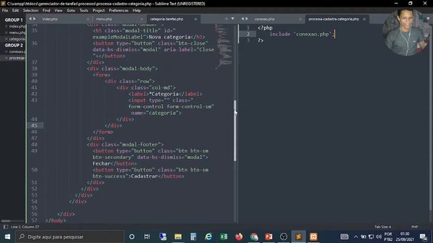
Task: Open the Preferences menu
Action: point(118,11)
